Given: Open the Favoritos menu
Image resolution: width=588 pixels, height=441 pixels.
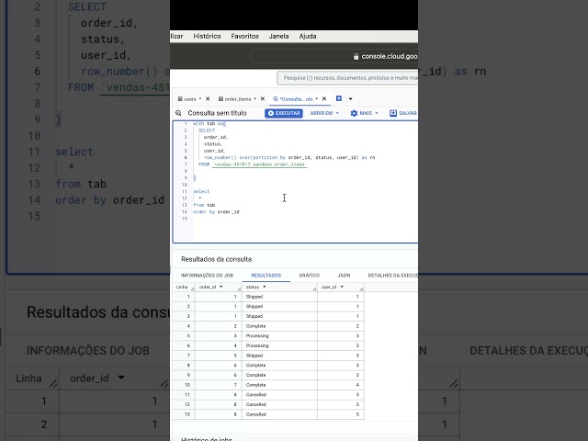Looking at the screenshot, I should coord(245,37).
